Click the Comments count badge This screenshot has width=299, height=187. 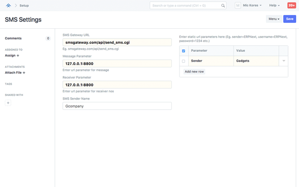pos(48,38)
